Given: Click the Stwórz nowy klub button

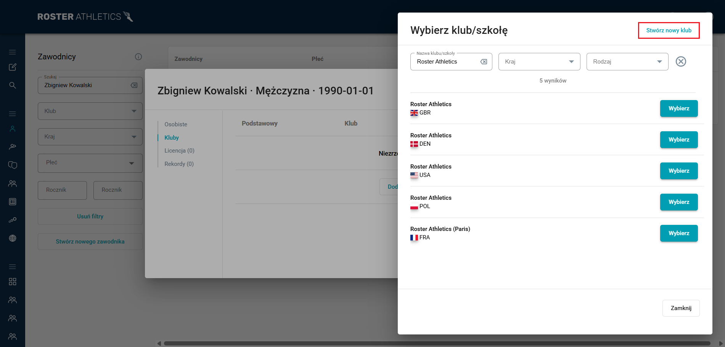Looking at the screenshot, I should (x=669, y=30).
